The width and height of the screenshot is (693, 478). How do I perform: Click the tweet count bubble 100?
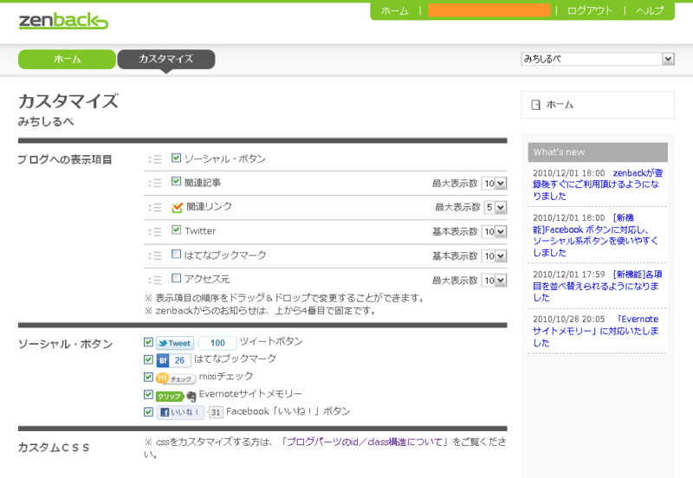(217, 343)
